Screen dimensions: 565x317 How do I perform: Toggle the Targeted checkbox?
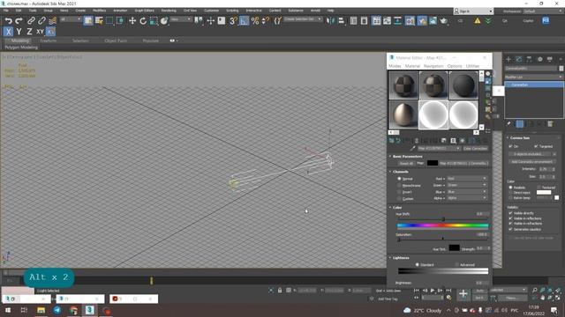pyautogui.click(x=536, y=146)
